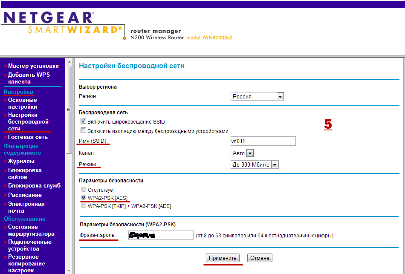The image size is (405, 274).
Task: Click the Отмена button
Action: click(x=260, y=258)
